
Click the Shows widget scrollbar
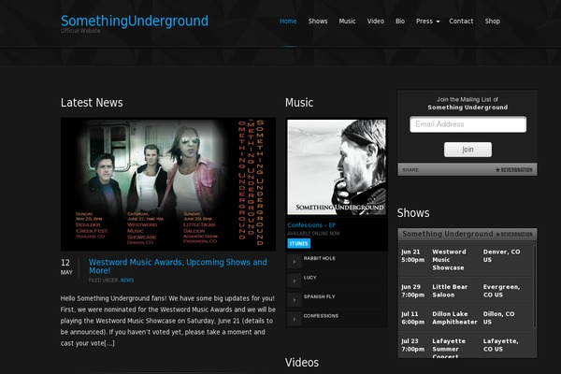[535, 286]
